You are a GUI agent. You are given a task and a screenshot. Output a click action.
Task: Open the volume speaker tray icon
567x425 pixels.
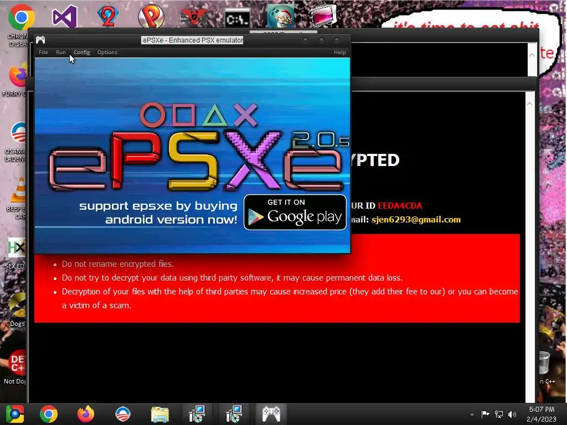pyautogui.click(x=512, y=414)
